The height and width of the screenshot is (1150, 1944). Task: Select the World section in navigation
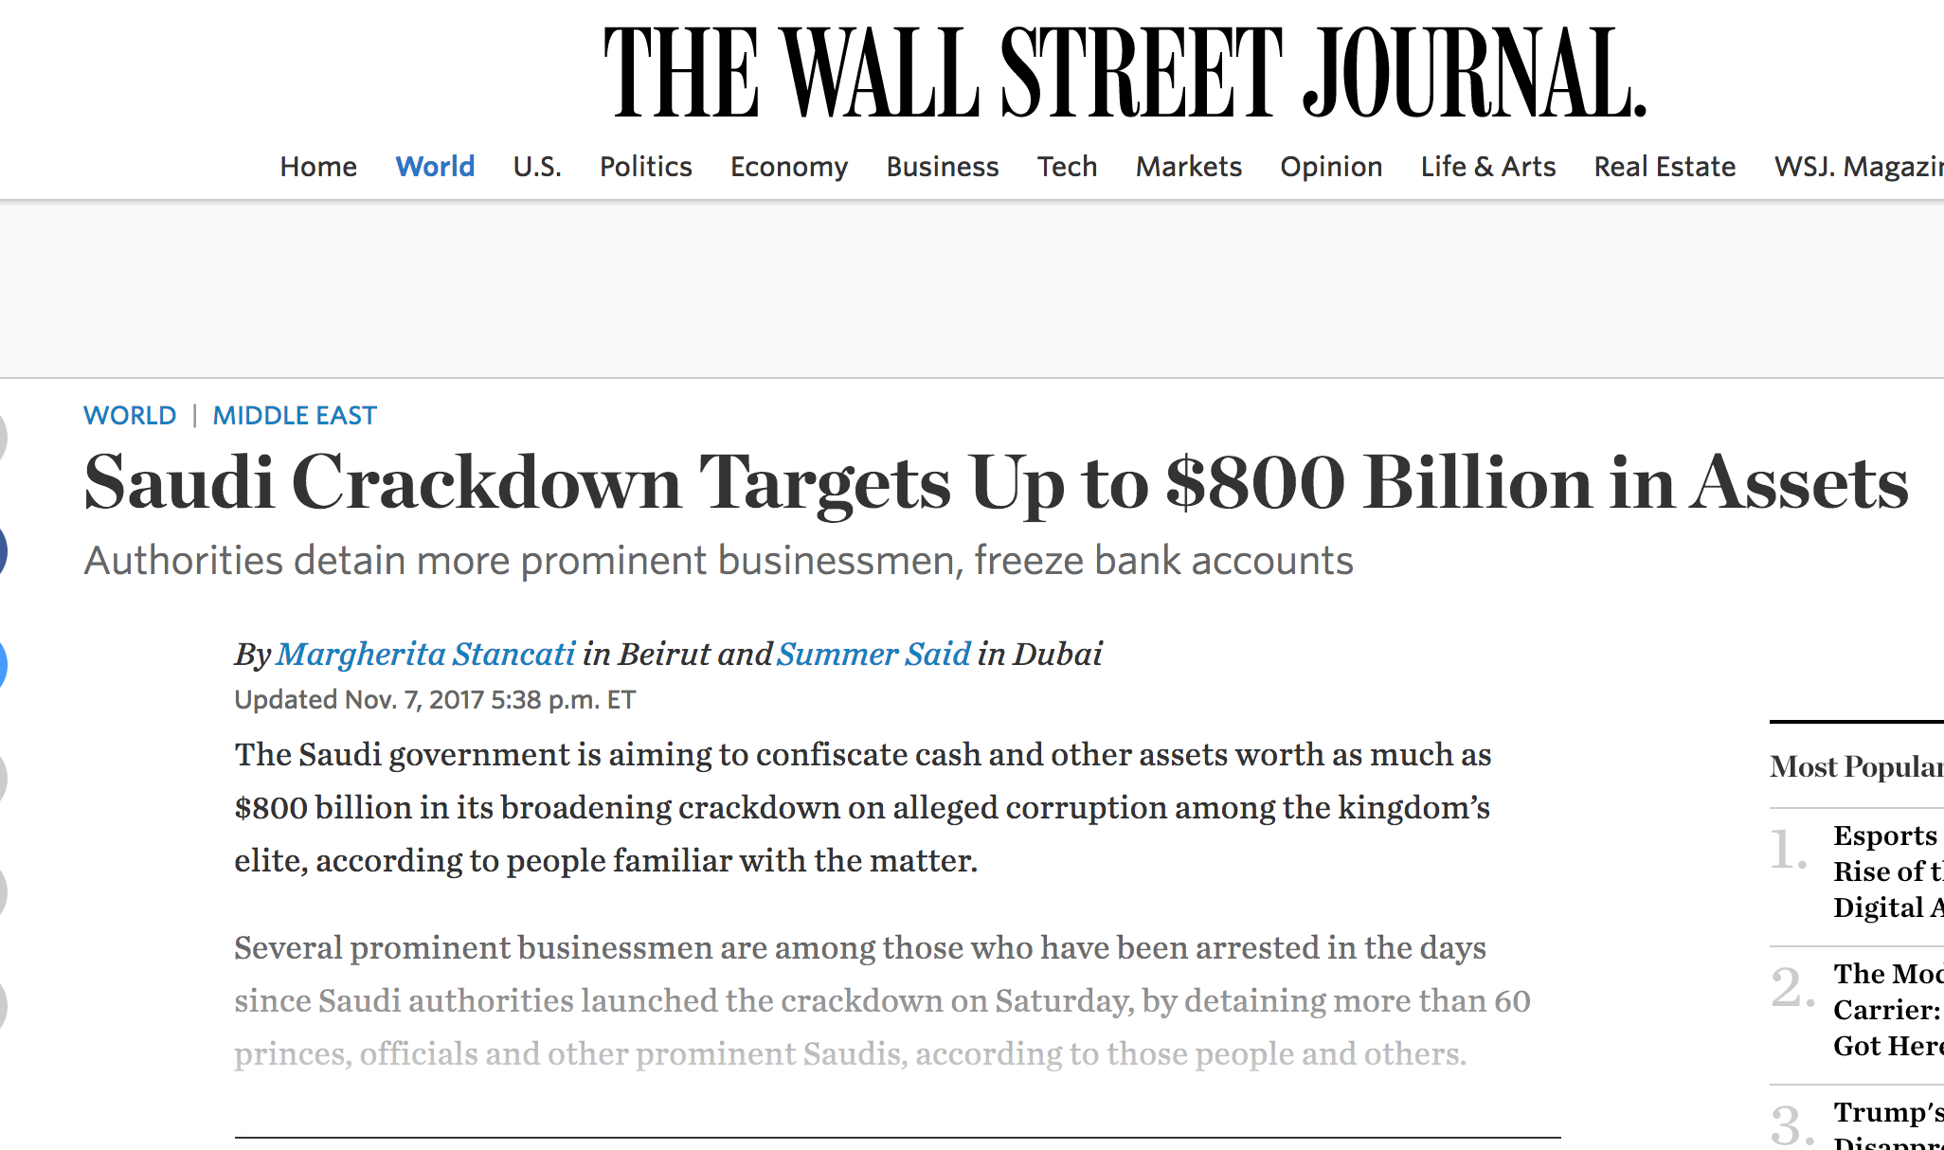(x=435, y=167)
